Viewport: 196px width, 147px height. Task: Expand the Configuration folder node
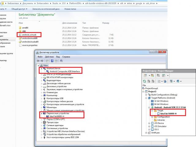[x=152, y=117]
